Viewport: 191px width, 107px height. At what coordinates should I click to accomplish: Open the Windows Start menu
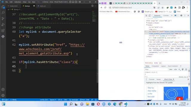[x=65, y=104]
